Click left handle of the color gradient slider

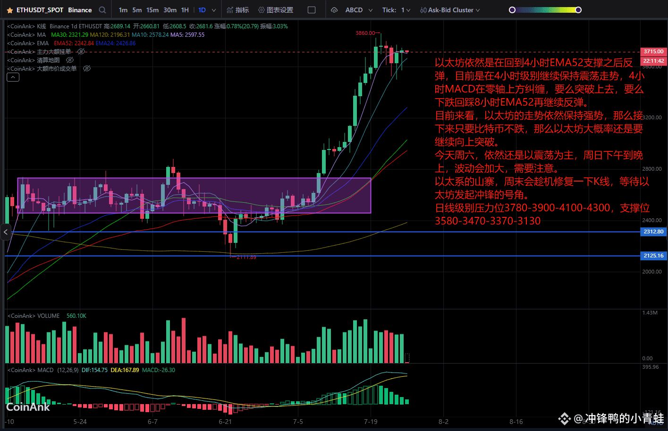(512, 10)
